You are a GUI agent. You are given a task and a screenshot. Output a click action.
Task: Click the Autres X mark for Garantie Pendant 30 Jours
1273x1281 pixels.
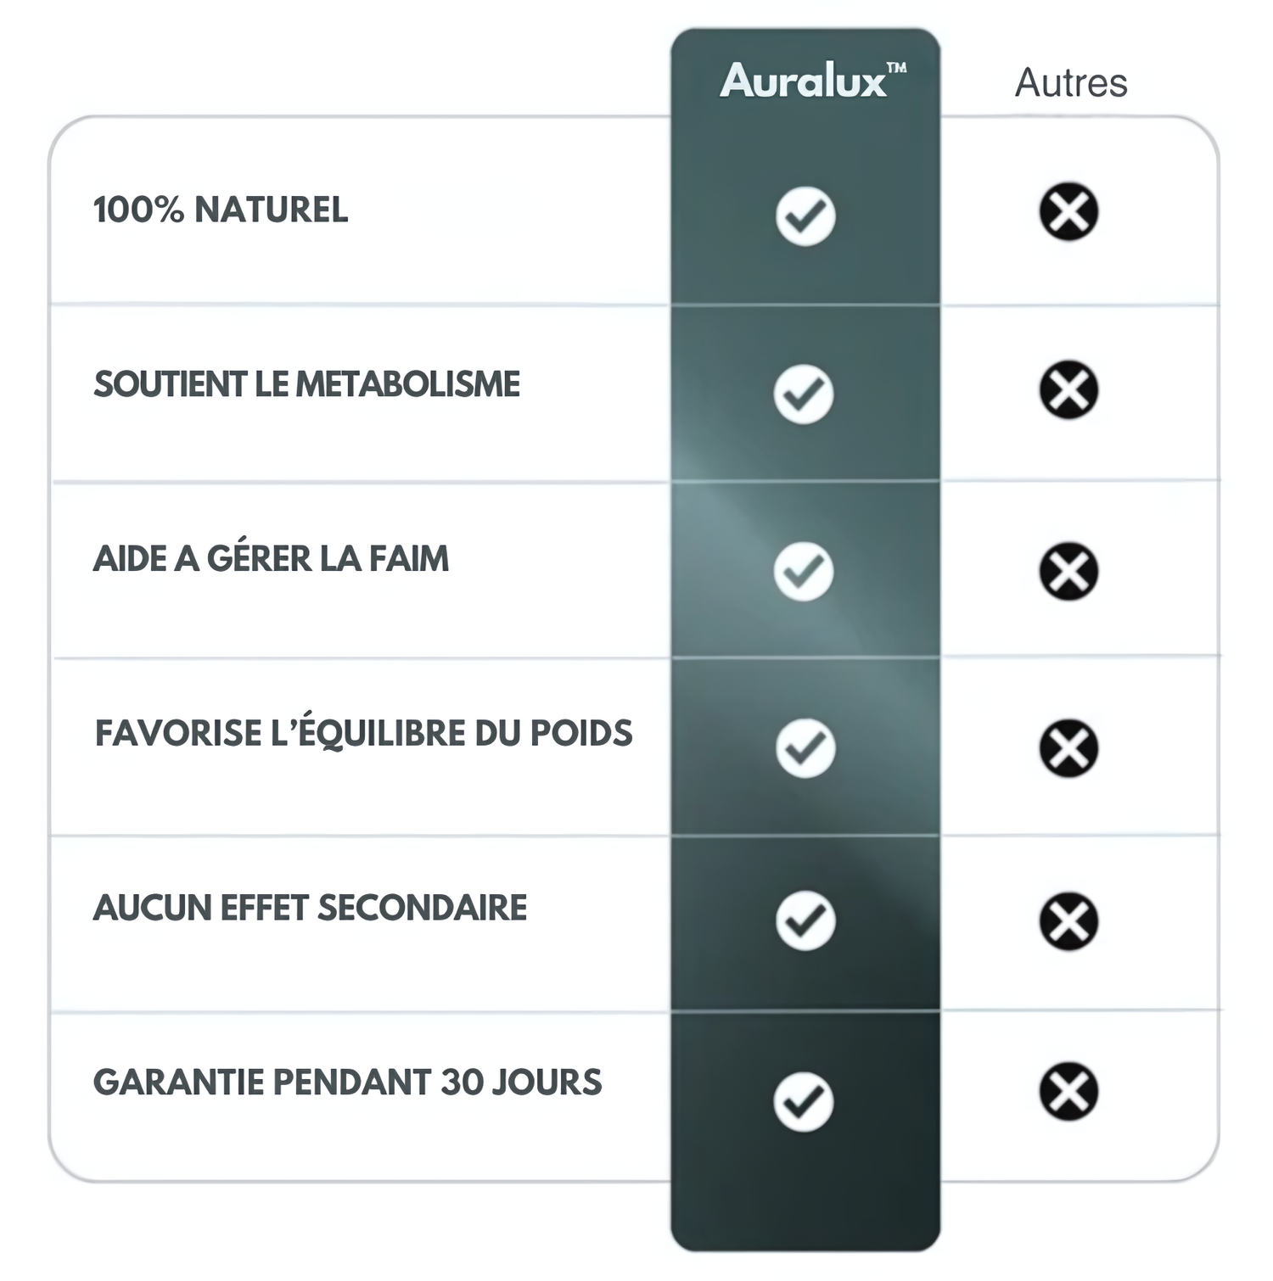pos(1068,1091)
